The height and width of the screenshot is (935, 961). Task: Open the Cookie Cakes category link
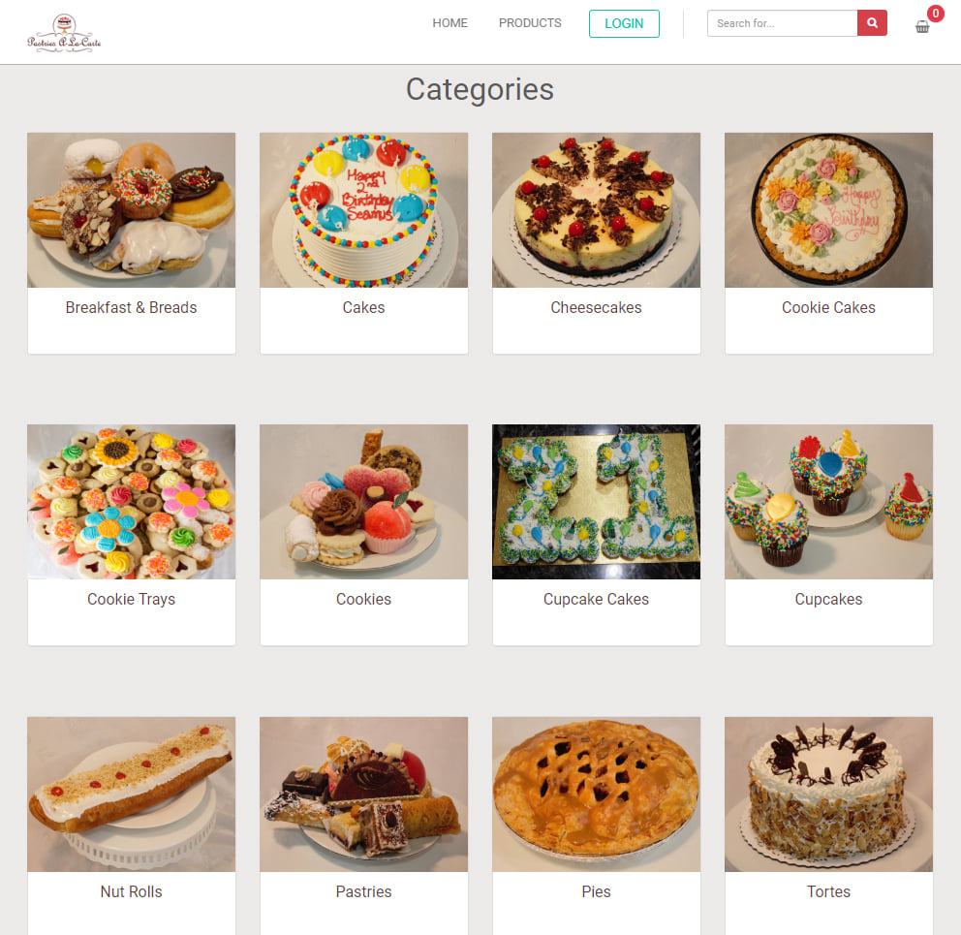[x=828, y=308]
